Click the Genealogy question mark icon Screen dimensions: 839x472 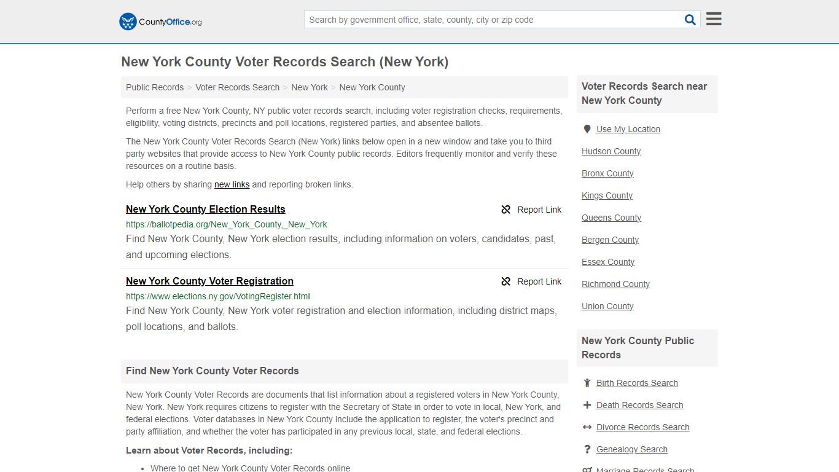(x=587, y=449)
